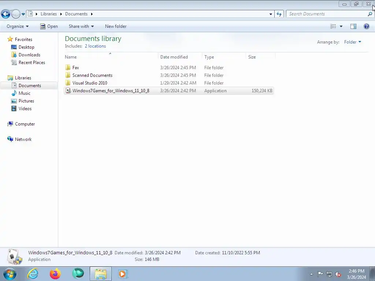Show hidden system tray icons arrow
The height and width of the screenshot is (281, 375).
[311, 274]
